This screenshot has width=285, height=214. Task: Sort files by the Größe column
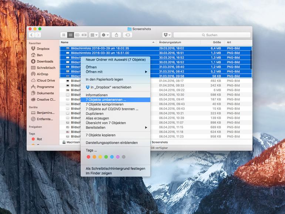tap(216, 42)
